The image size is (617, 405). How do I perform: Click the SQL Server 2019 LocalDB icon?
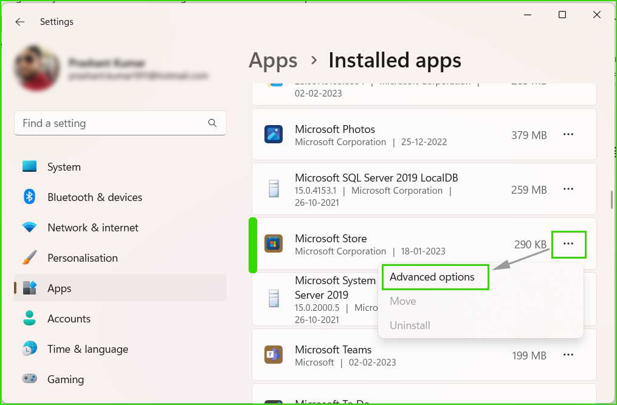[x=274, y=188]
